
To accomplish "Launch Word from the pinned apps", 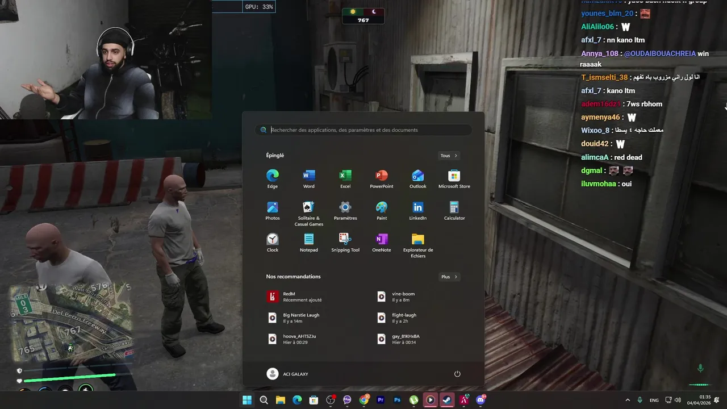I will coord(309,179).
